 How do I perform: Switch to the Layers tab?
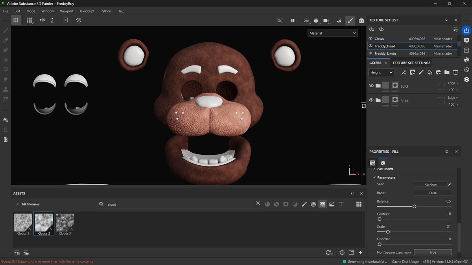(x=375, y=63)
